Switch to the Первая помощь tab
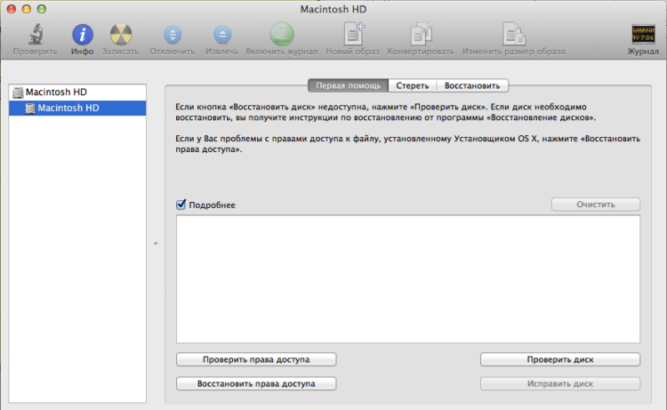667x410 pixels. tap(348, 85)
